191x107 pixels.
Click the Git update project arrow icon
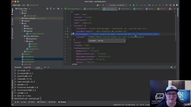point(153,5)
